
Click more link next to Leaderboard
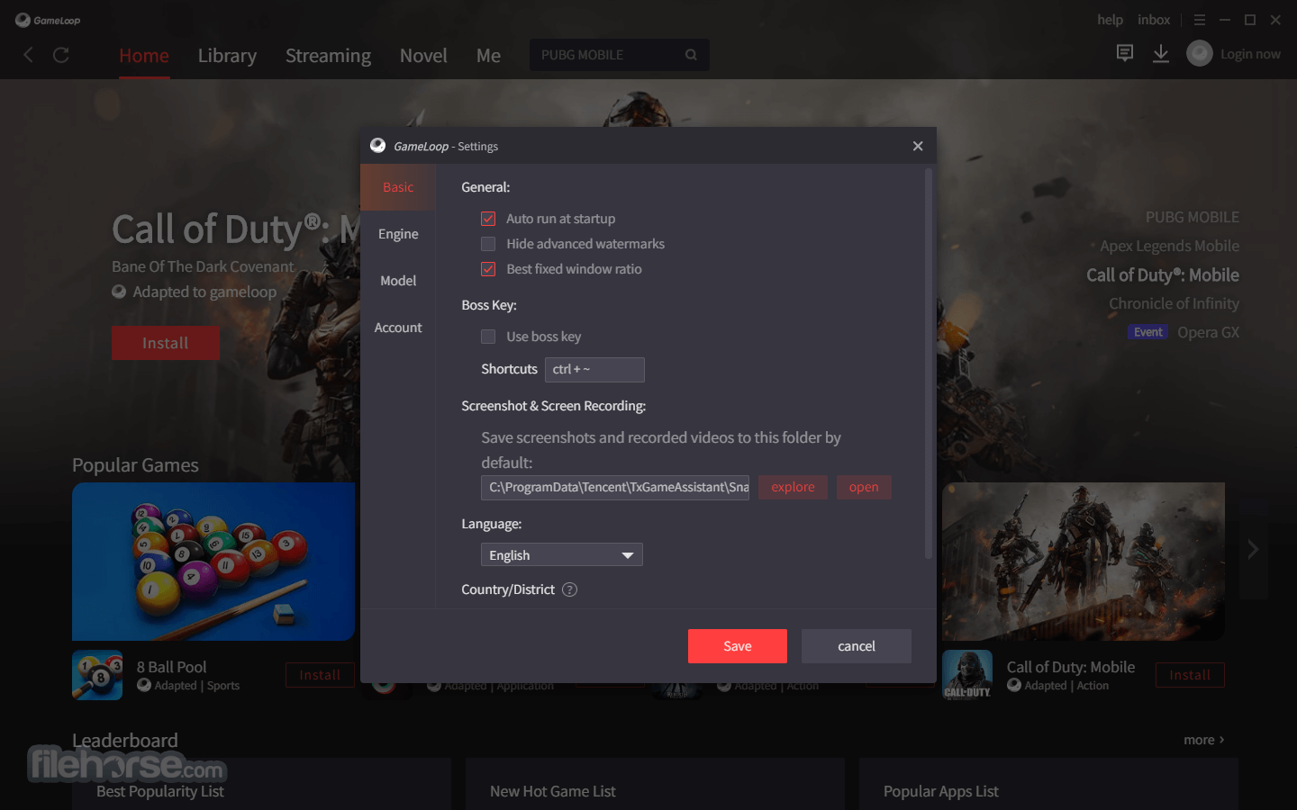[x=1203, y=740]
